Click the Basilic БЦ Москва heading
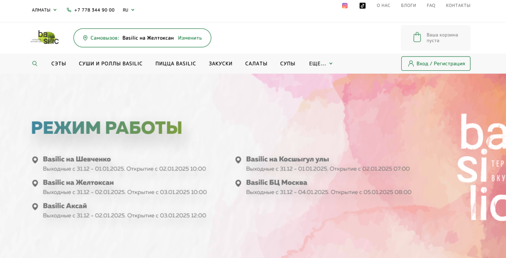The width and height of the screenshot is (506, 258). pyautogui.click(x=277, y=182)
